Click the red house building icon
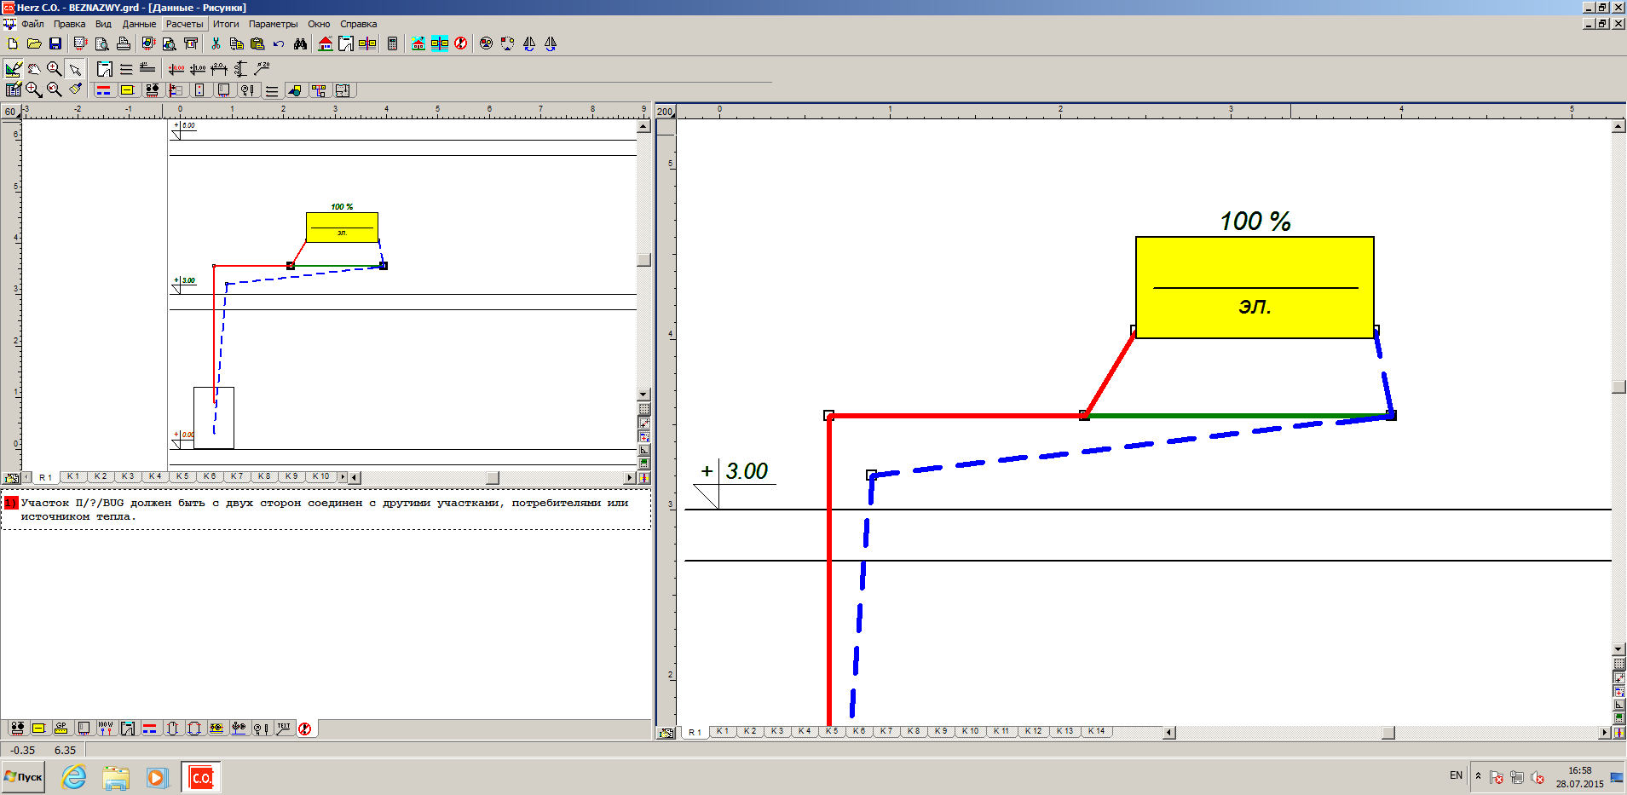The width and height of the screenshot is (1627, 795). click(325, 43)
